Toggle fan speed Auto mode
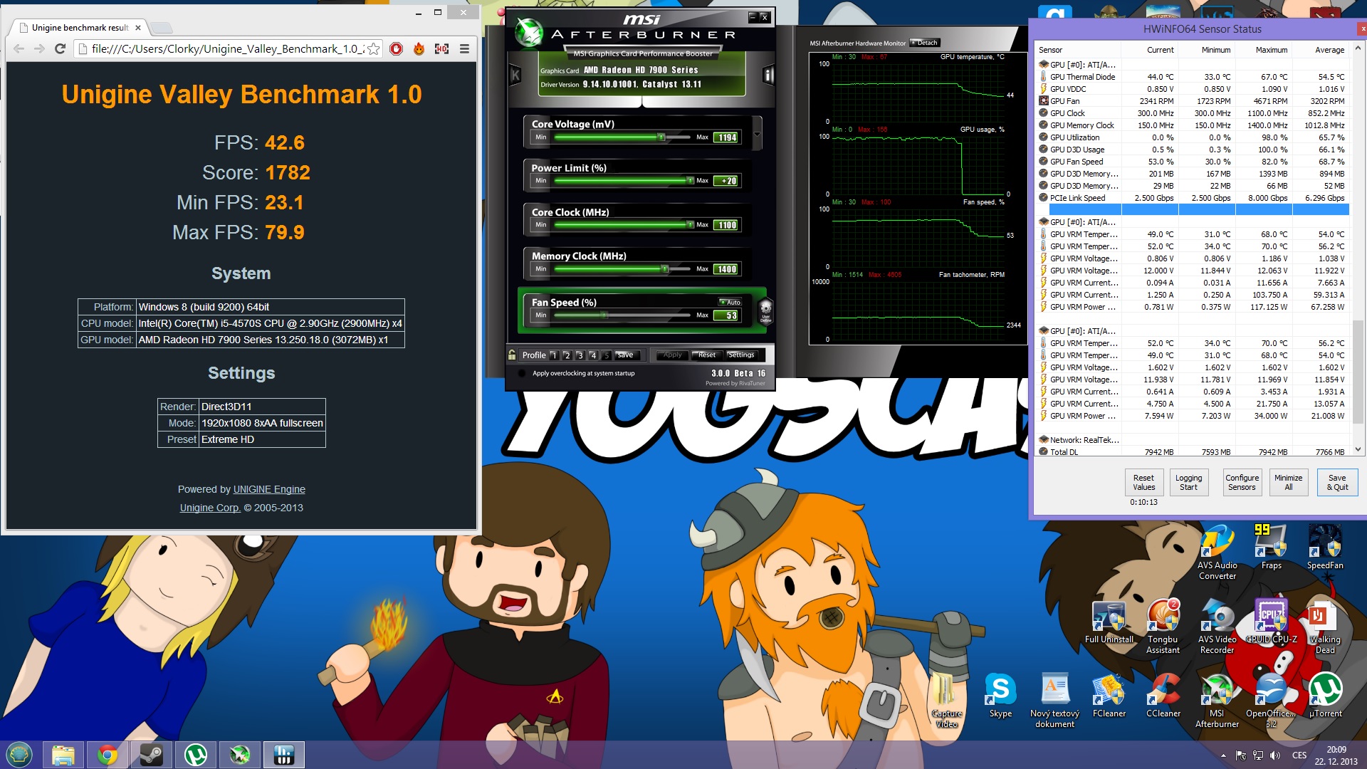Viewport: 1367px width, 769px height. [x=730, y=302]
